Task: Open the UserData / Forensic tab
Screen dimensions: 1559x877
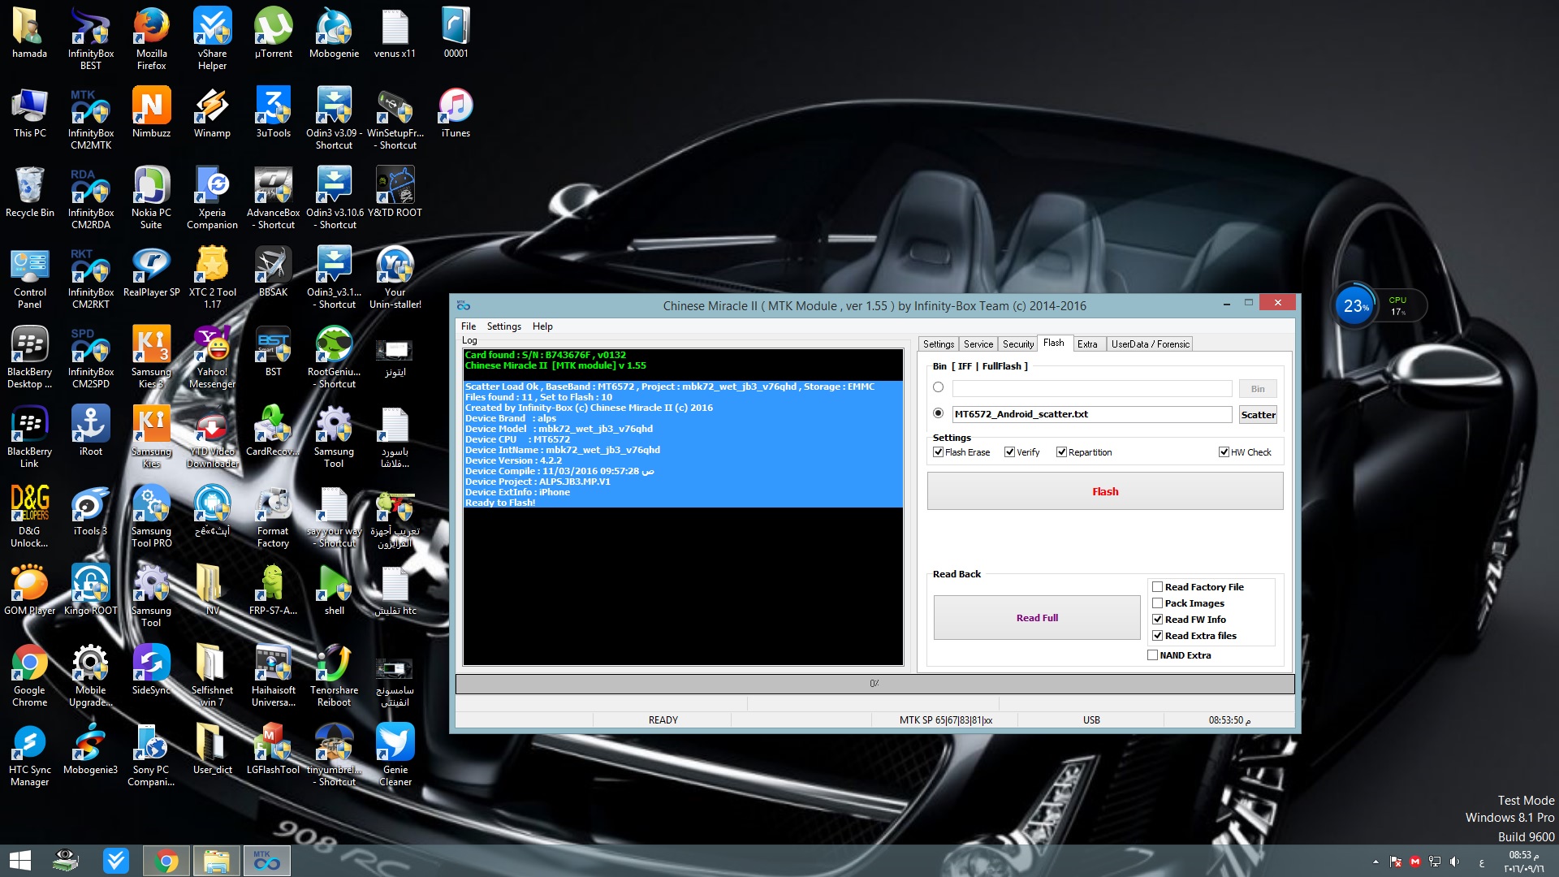Action: pyautogui.click(x=1151, y=344)
